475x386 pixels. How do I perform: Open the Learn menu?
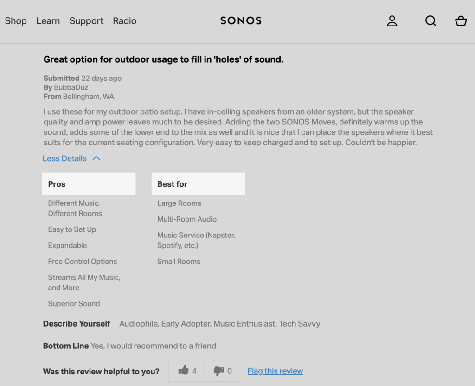(x=48, y=21)
